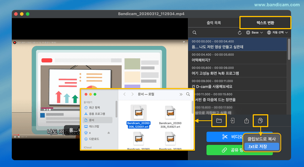Close the Finder window with red button

pyautogui.click(x=86, y=95)
